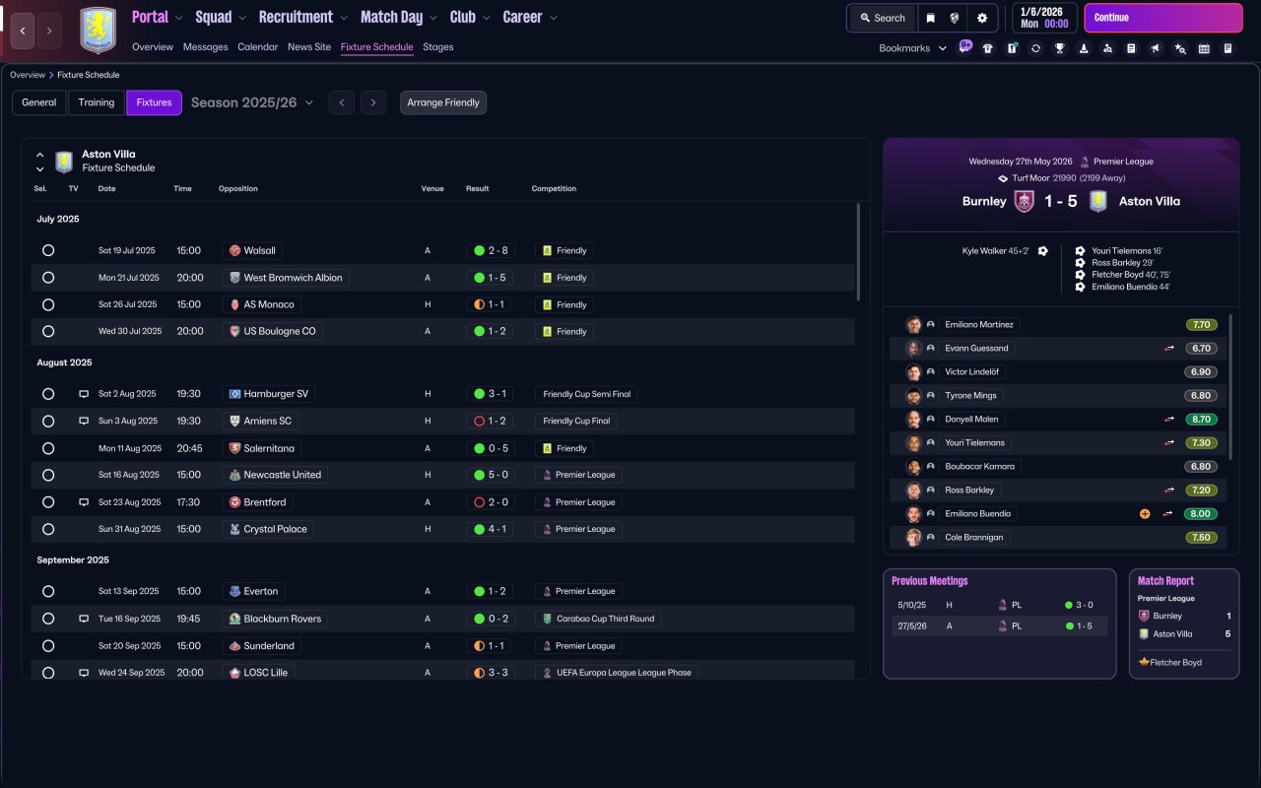The image size is (1261, 788).
Task: Select the West Bromwich Albion fixture radio button
Action: pyautogui.click(x=48, y=278)
